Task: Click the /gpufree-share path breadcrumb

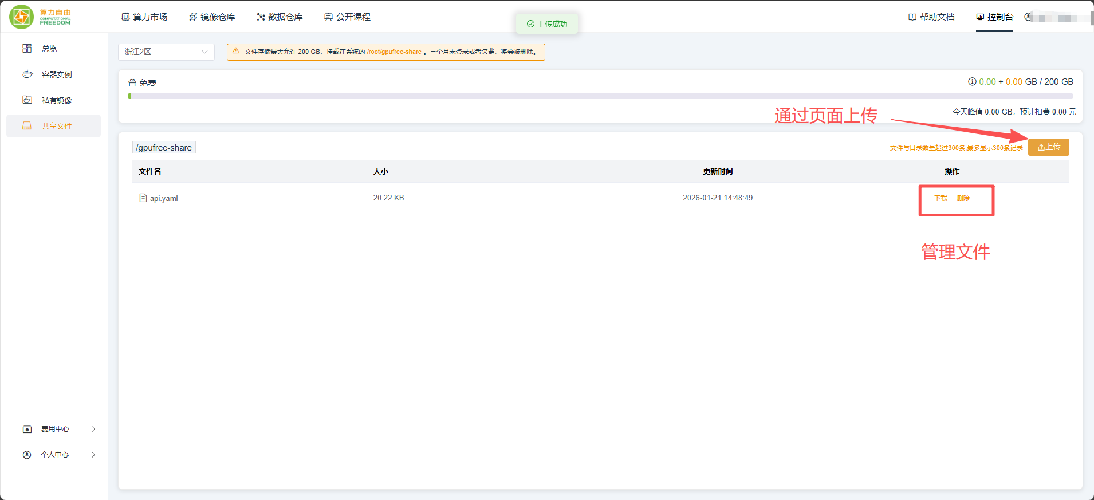Action: [x=164, y=148]
